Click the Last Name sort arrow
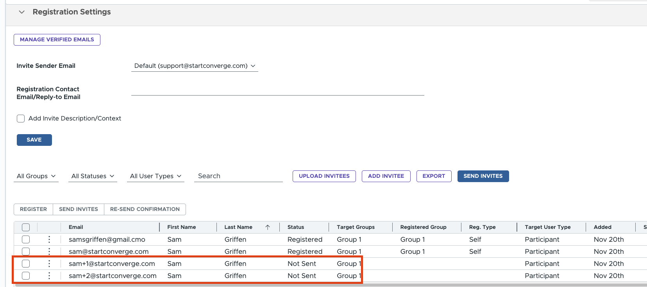647x287 pixels. pyautogui.click(x=268, y=227)
